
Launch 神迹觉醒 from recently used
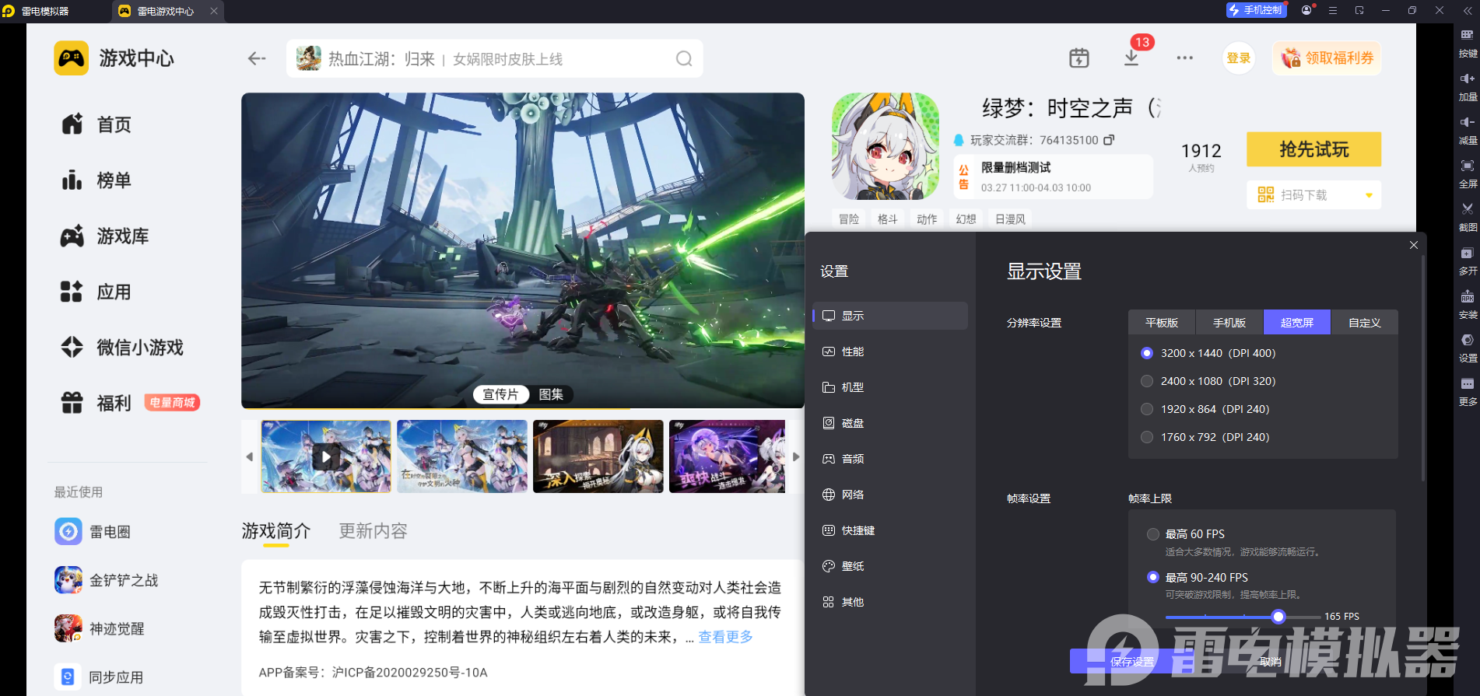point(100,628)
